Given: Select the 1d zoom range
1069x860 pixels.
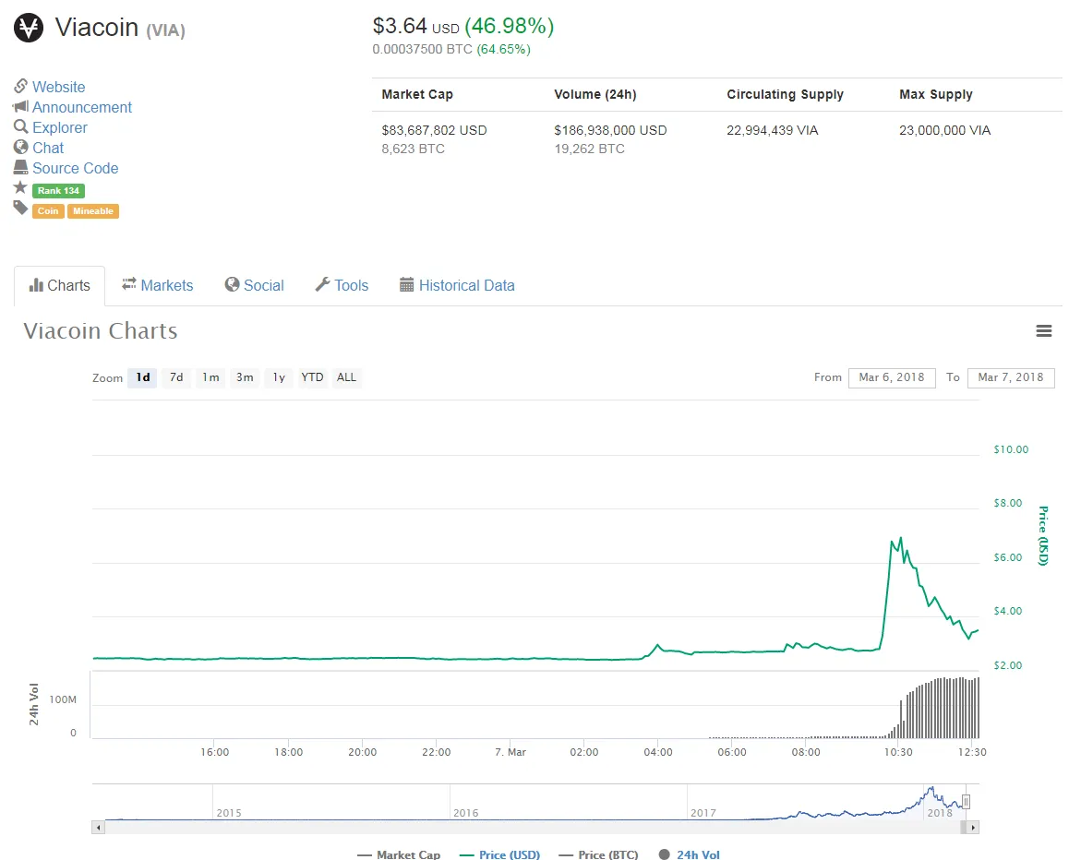Looking at the screenshot, I should (x=142, y=377).
